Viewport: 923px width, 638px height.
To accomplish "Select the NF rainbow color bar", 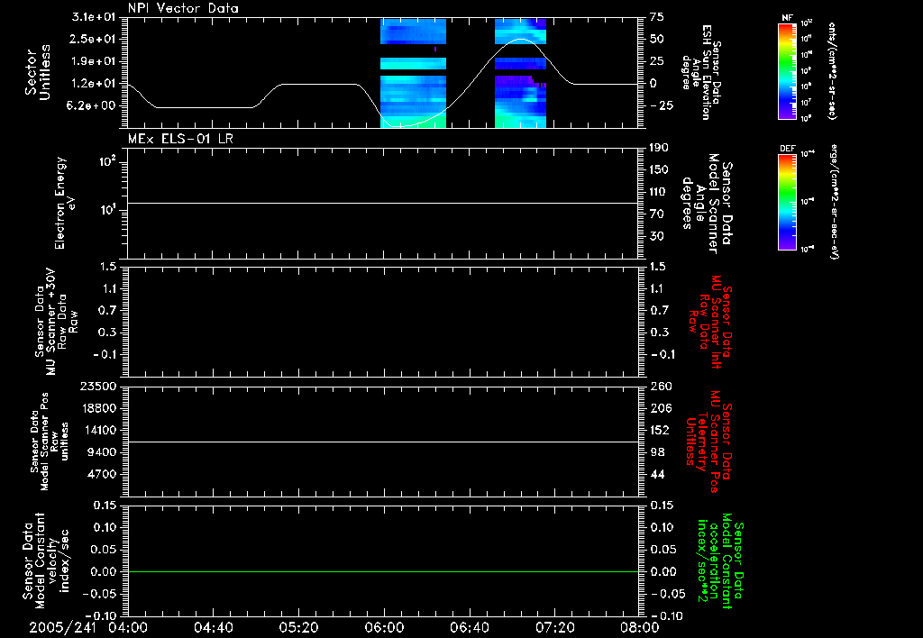I will click(788, 71).
